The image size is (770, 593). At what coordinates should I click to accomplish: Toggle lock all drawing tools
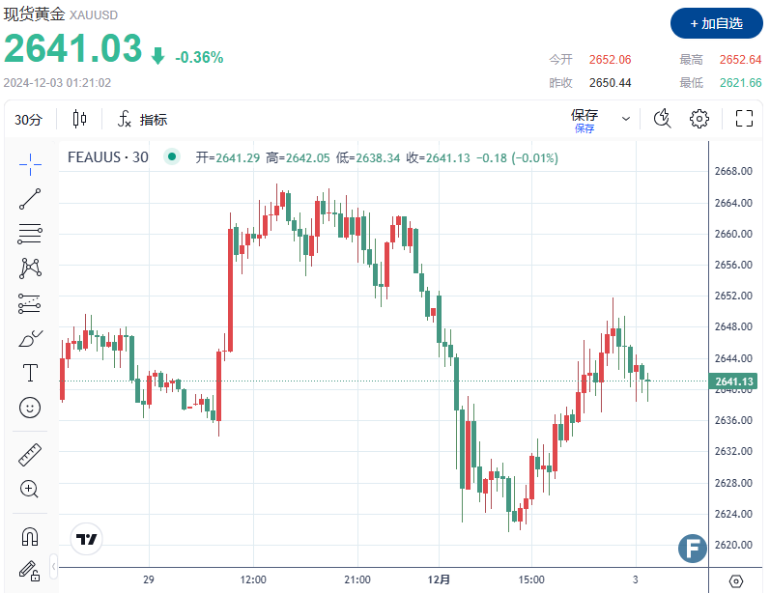(x=30, y=571)
